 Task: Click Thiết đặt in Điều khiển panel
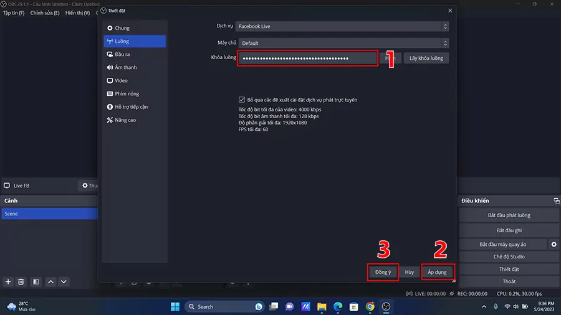coord(509,270)
